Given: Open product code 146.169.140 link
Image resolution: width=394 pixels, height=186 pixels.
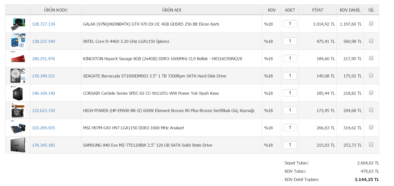Looking at the screenshot, I should [43, 93].
